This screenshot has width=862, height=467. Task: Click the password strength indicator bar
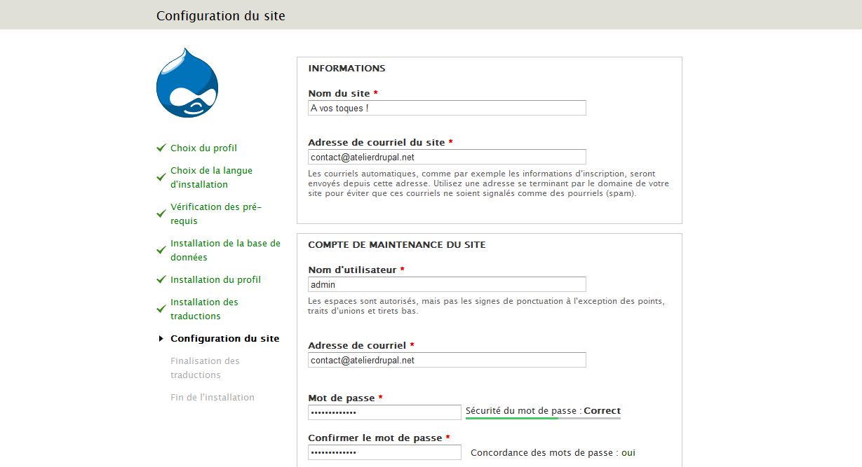tap(542, 419)
